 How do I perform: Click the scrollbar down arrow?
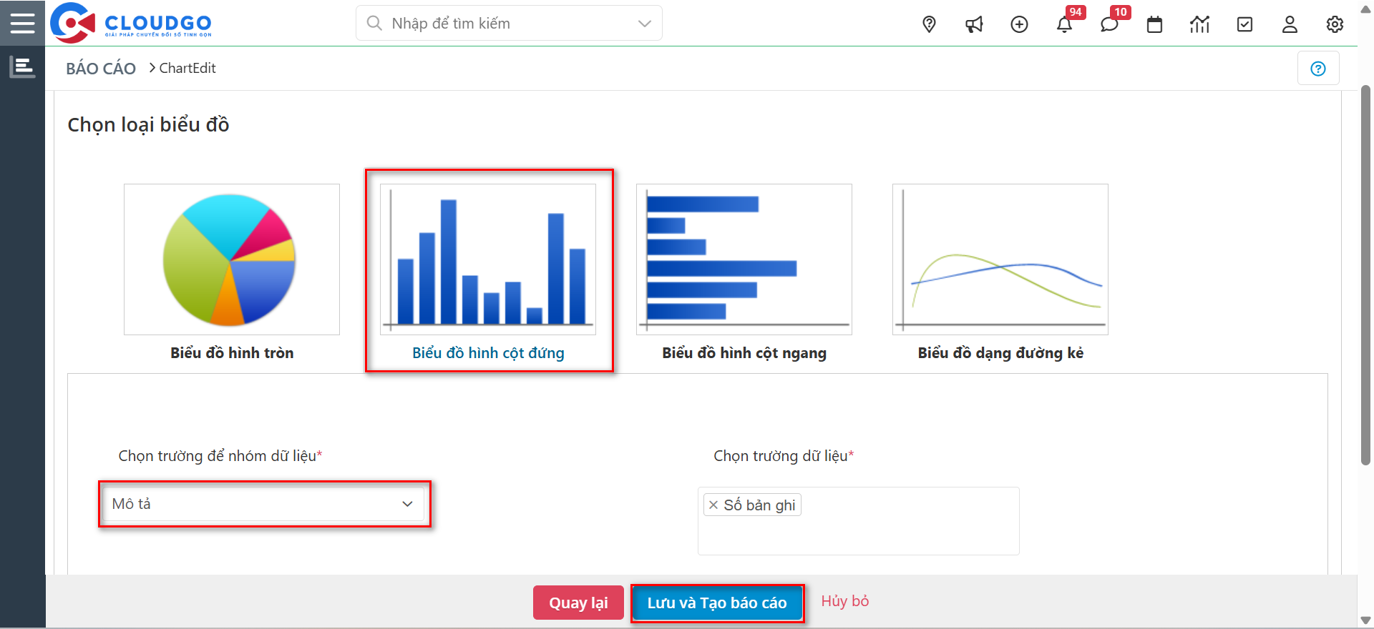[x=1365, y=620]
